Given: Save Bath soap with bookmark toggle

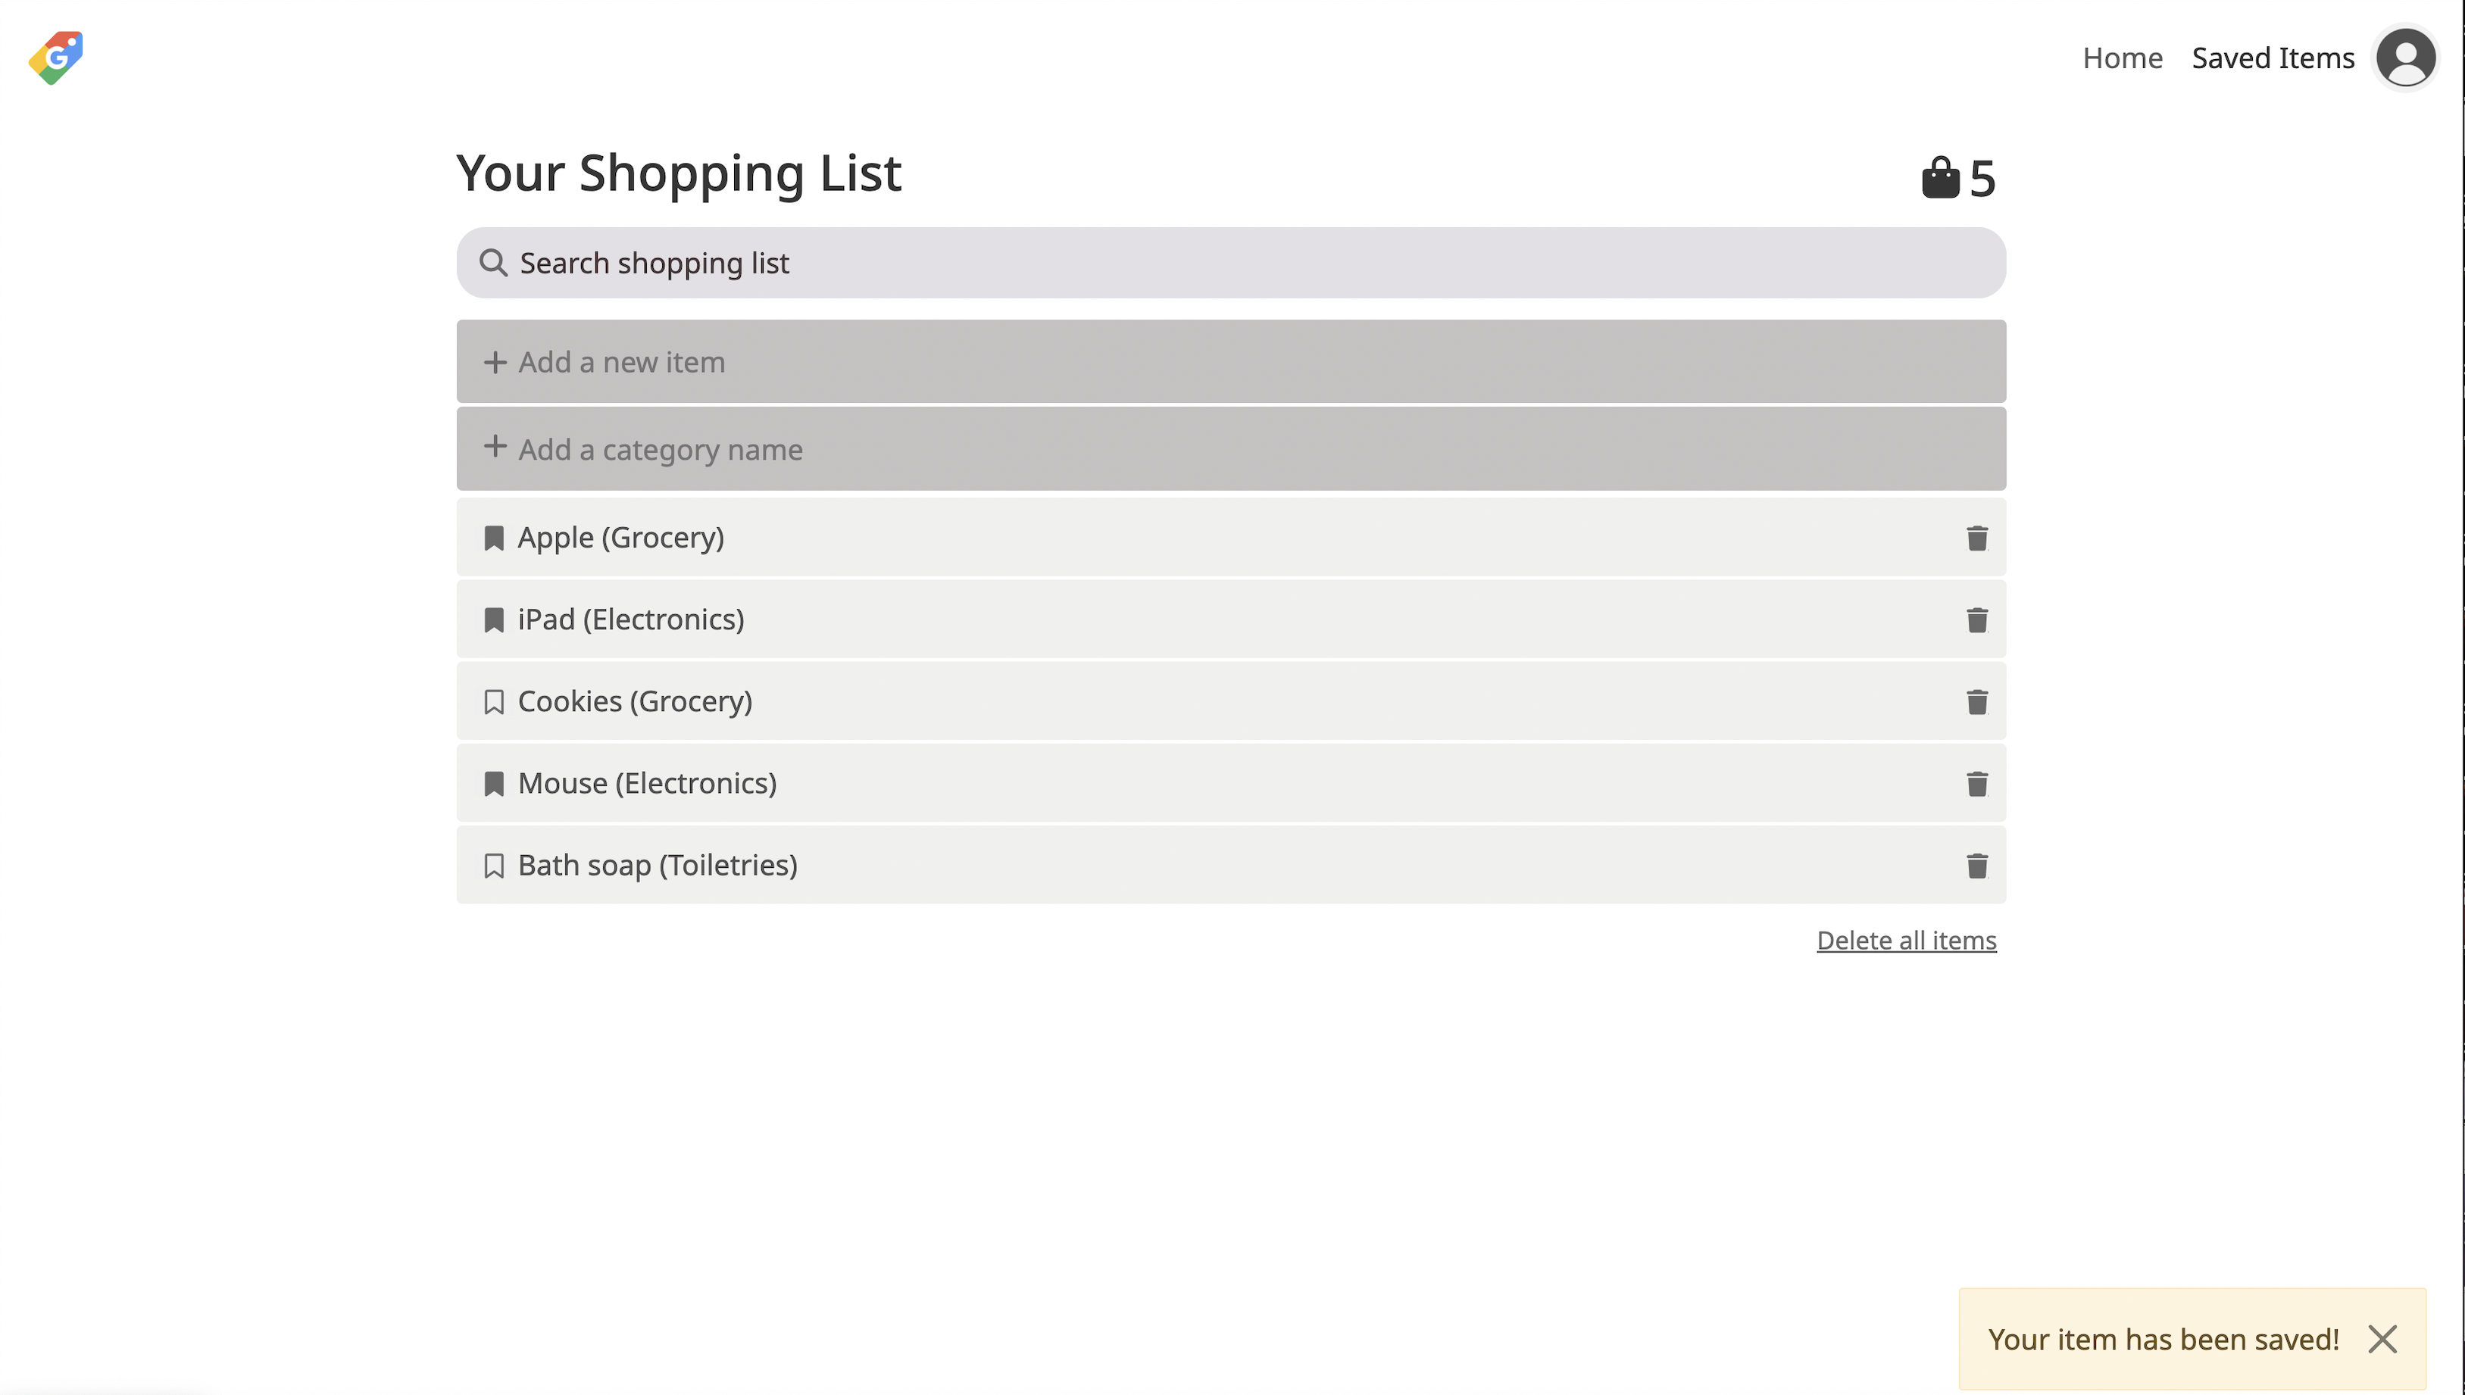Looking at the screenshot, I should click(494, 866).
